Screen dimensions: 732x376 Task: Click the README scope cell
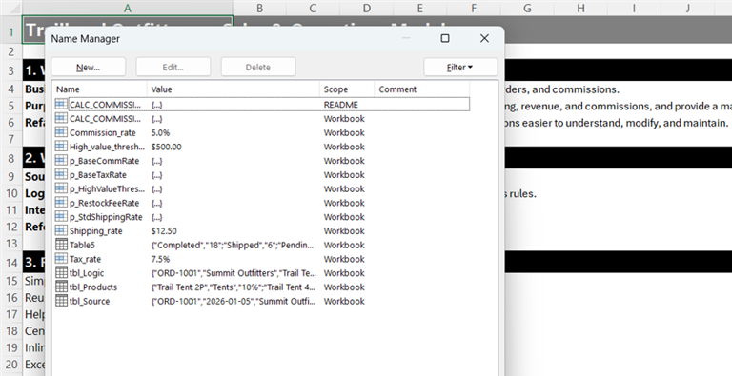[341, 105]
